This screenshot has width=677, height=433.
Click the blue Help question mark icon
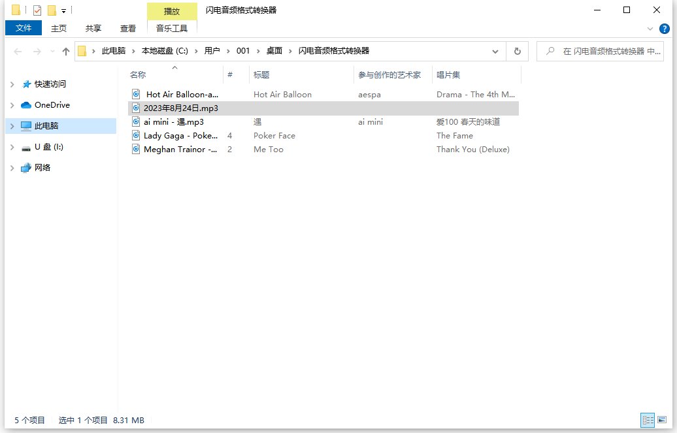665,28
